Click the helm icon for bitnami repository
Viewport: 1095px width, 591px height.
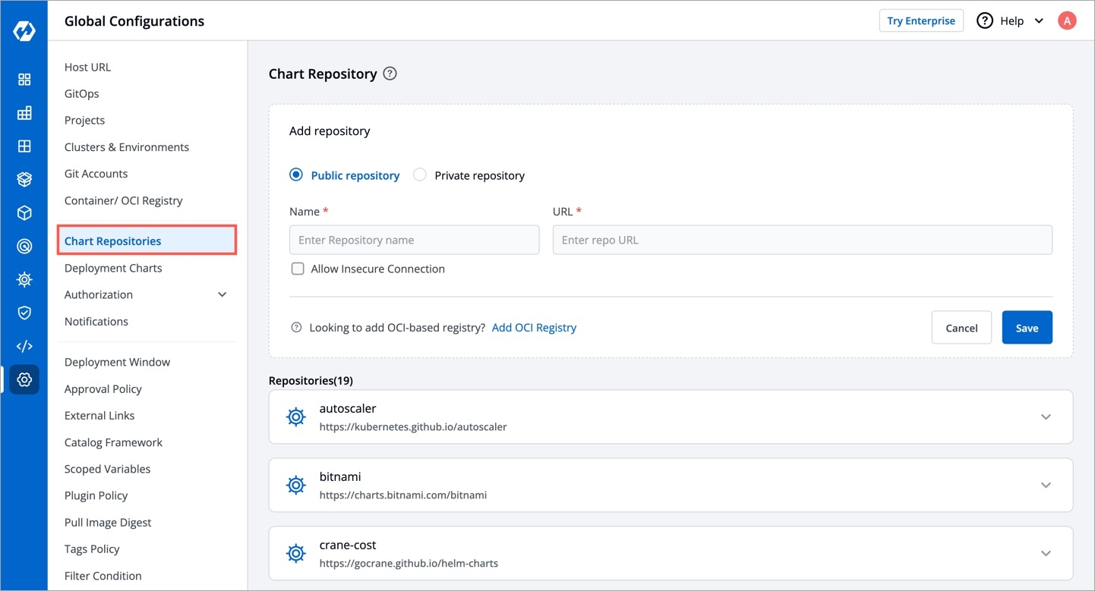click(x=295, y=485)
